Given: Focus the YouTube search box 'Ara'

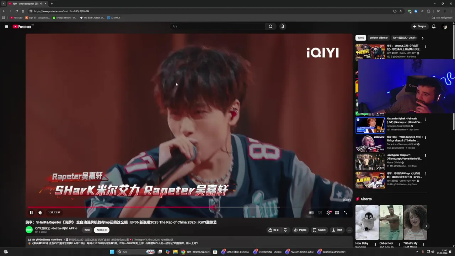Looking at the screenshot, I should pos(217,26).
